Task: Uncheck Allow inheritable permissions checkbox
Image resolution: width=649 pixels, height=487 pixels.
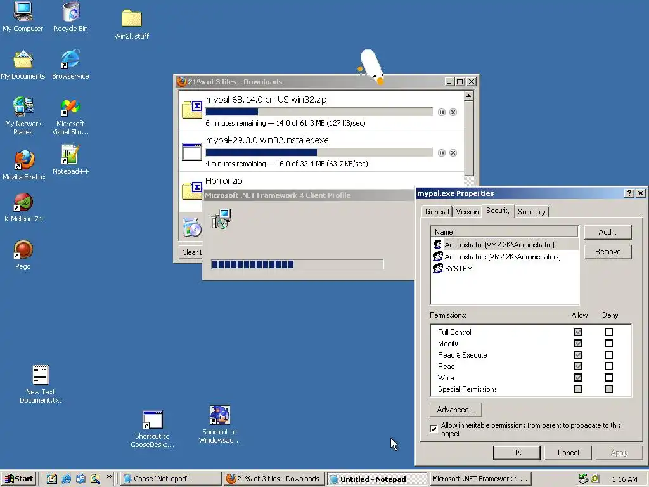Action: [434, 429]
